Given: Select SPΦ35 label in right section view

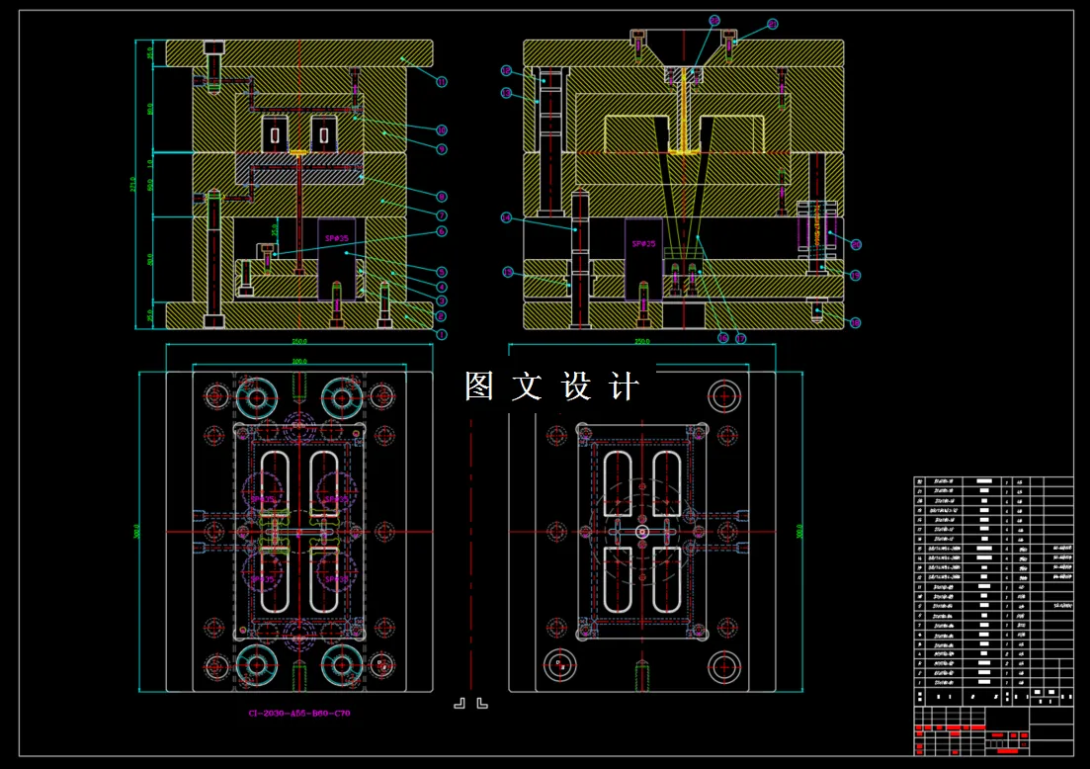Looking at the screenshot, I should [x=643, y=244].
